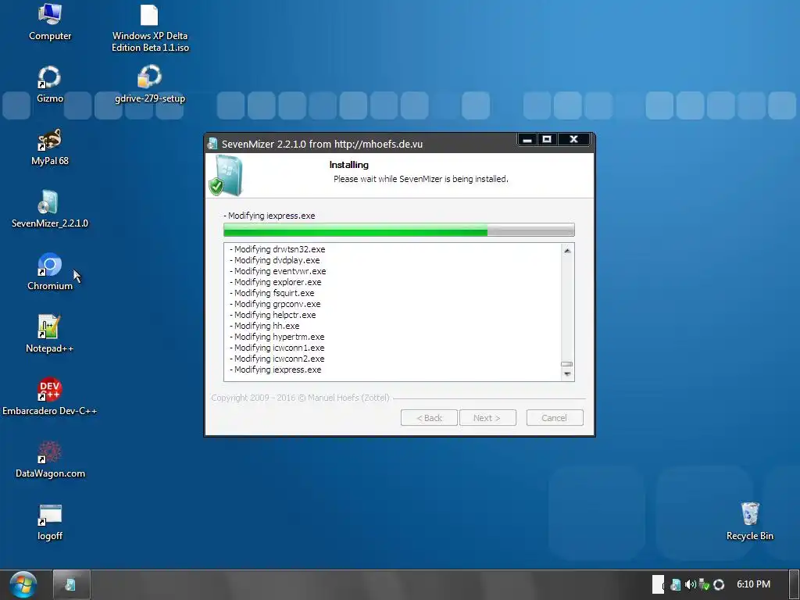Click the SevenMizer installer tray icon
This screenshot has height=600, width=800.
(676, 584)
